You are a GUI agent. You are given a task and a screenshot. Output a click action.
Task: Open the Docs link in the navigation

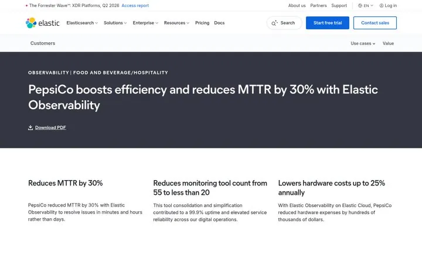click(219, 23)
